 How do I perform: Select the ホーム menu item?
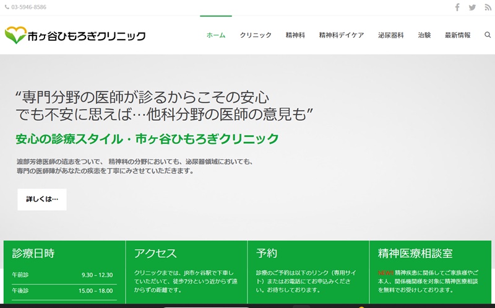tap(216, 35)
